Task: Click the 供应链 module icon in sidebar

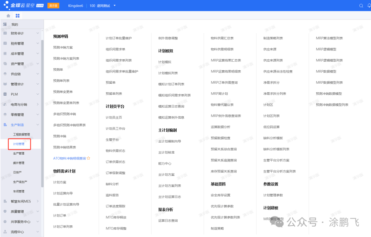Action: [x=5, y=74]
